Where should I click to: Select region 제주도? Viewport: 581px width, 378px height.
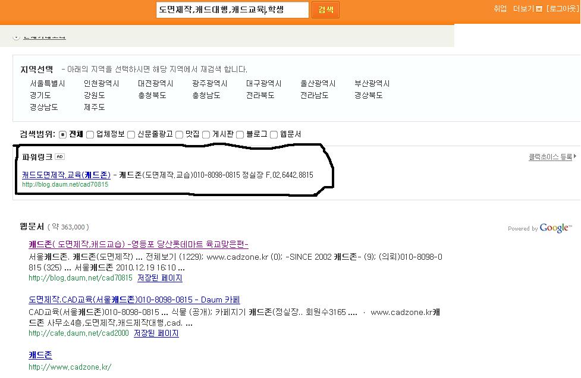(95, 108)
